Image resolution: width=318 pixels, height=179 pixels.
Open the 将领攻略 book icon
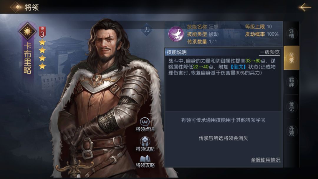(x=145, y=159)
